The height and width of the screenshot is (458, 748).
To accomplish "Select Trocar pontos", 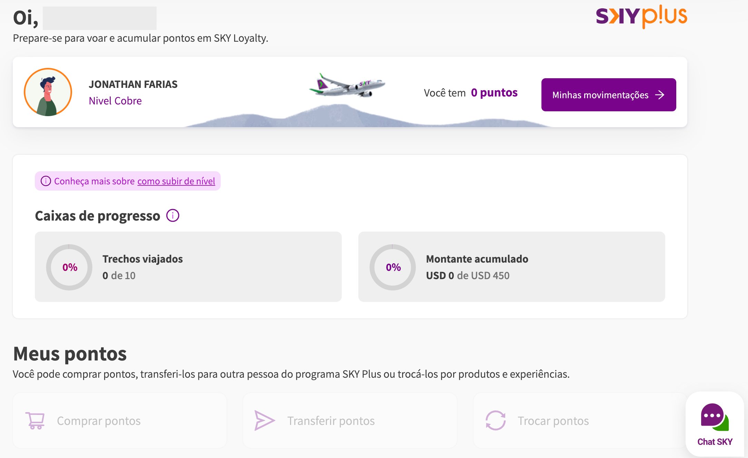I will pos(553,421).
